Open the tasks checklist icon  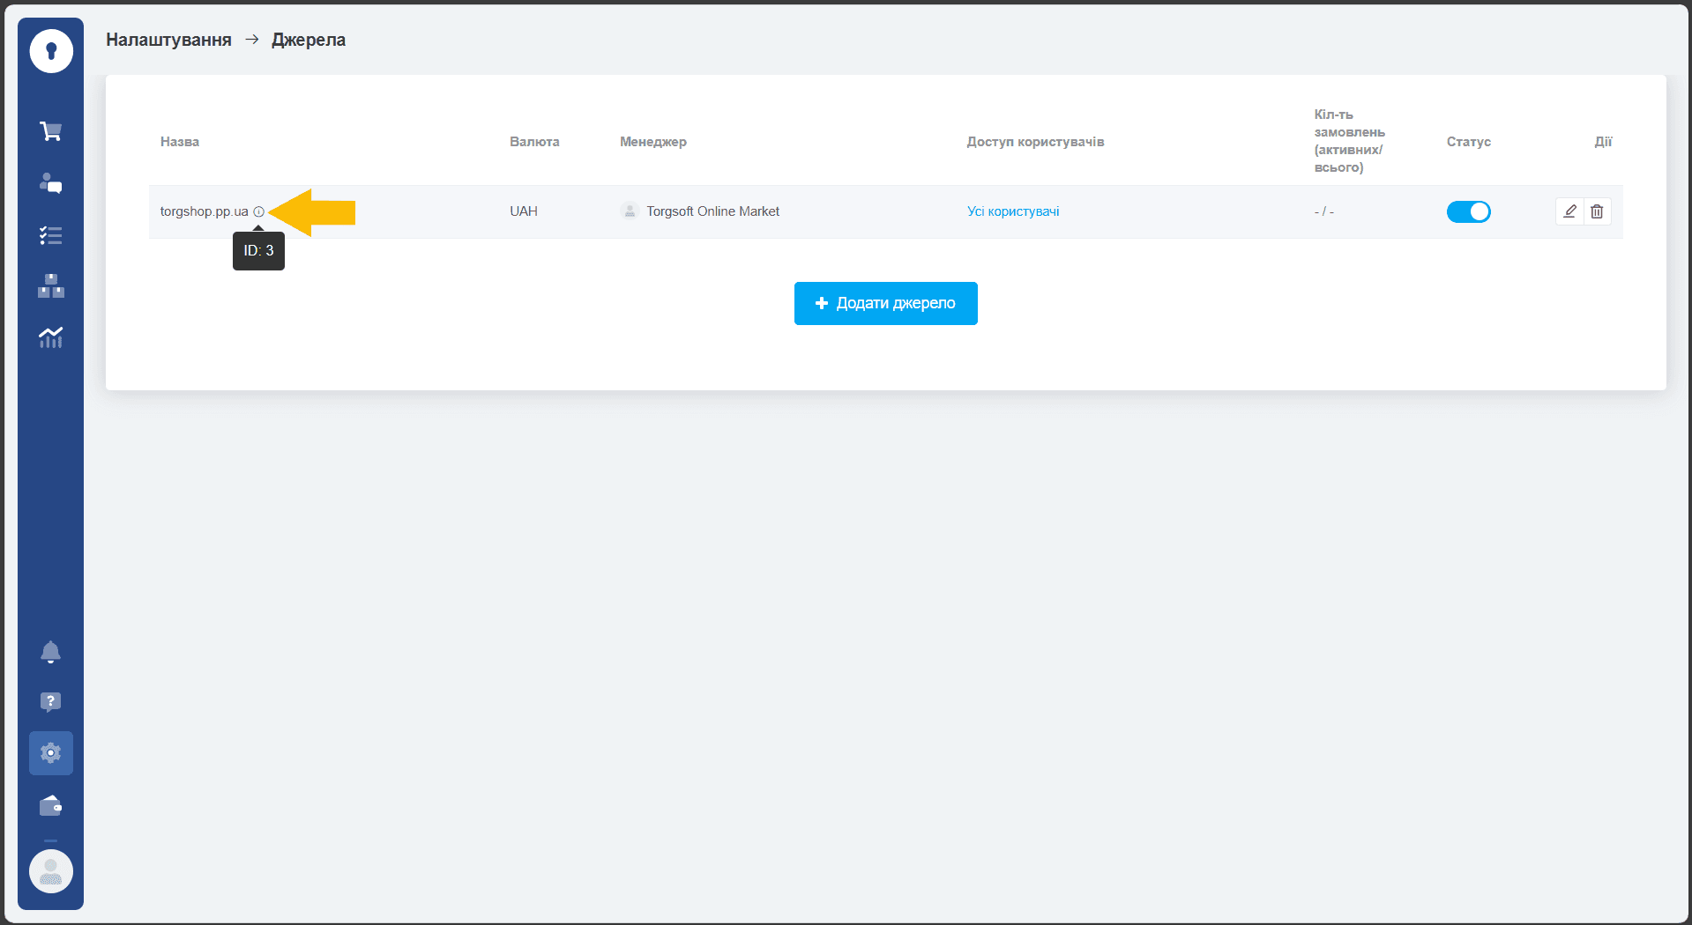click(50, 235)
